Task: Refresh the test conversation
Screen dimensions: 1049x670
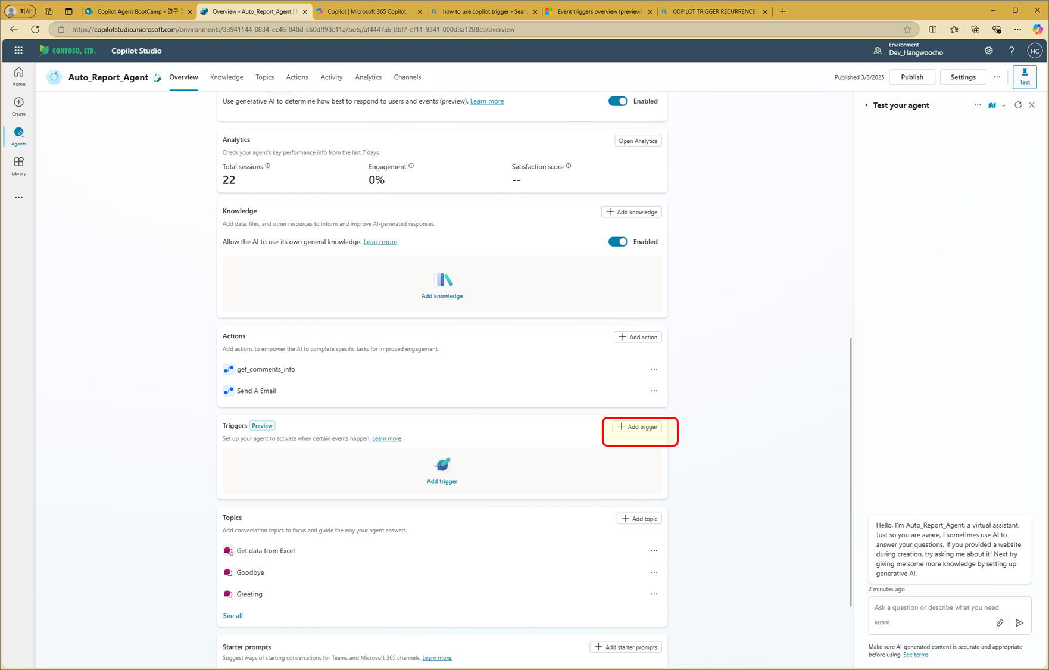Action: [1018, 105]
